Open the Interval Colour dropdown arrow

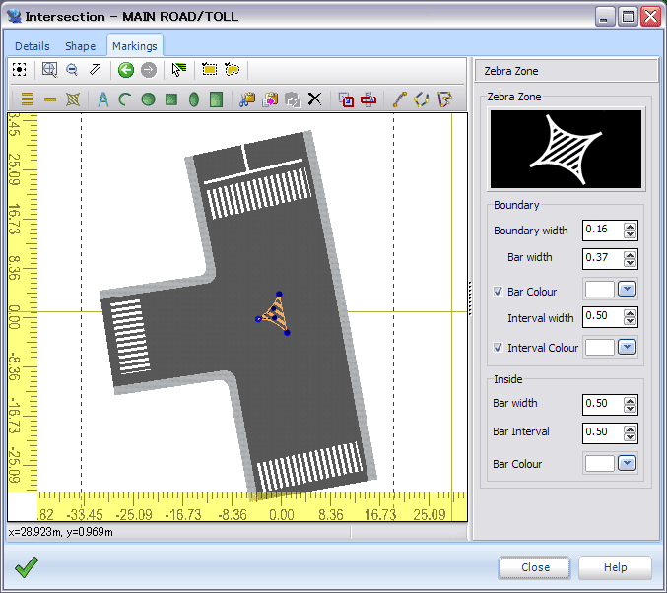627,347
